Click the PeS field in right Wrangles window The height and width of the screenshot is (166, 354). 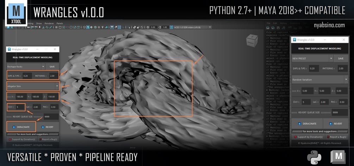pos(343,102)
